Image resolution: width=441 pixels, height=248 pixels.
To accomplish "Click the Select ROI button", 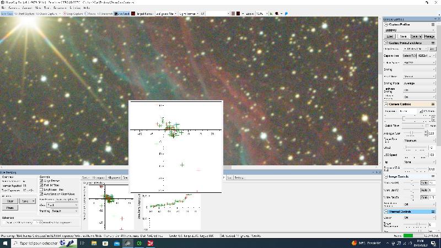I will [x=409, y=56].
